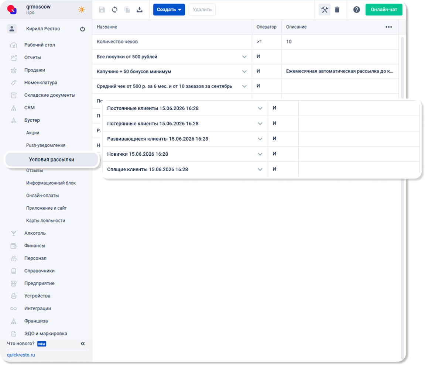The height and width of the screenshot is (365, 425).
Task: Click the Удалить button
Action: (x=202, y=10)
